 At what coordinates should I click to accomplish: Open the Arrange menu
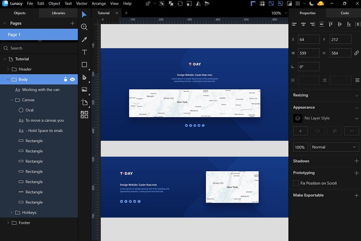coord(99,3)
